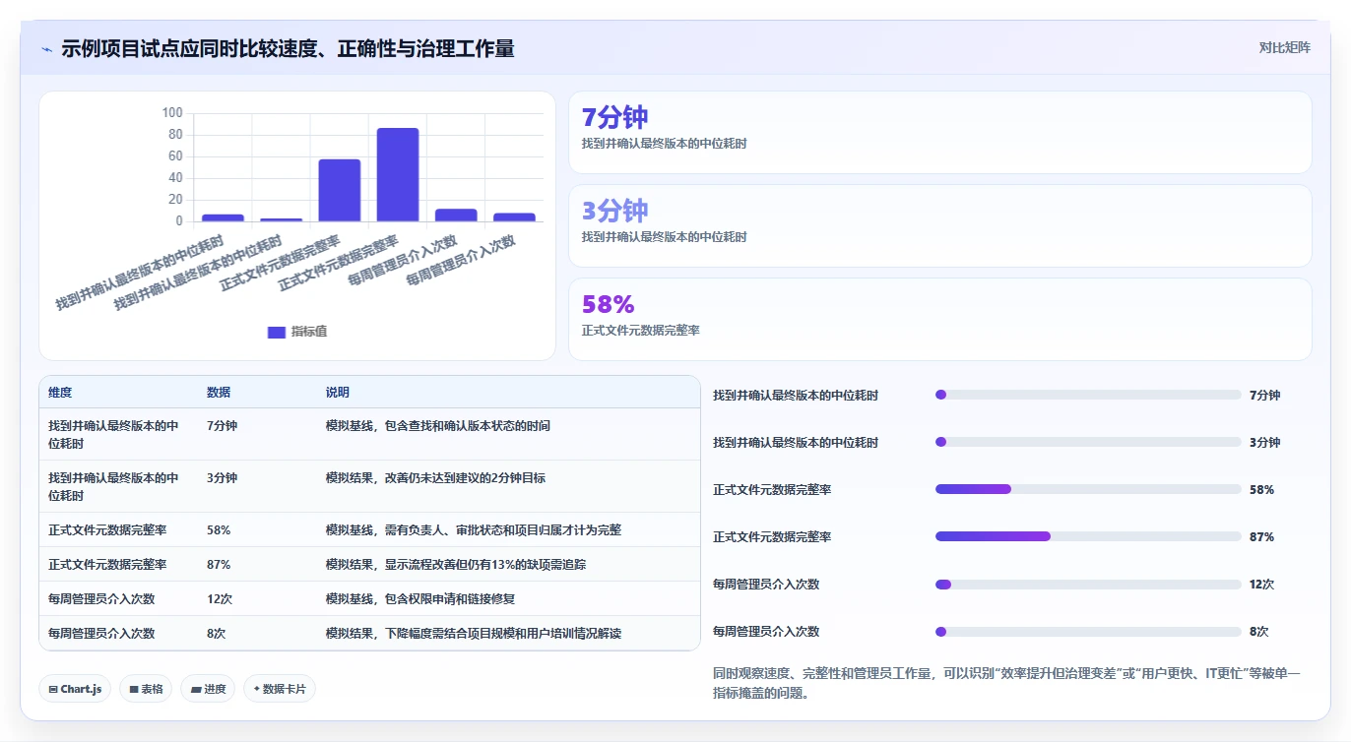Click the progress bar labeled 8次
This screenshot has width=1351, height=742.
point(1088,631)
